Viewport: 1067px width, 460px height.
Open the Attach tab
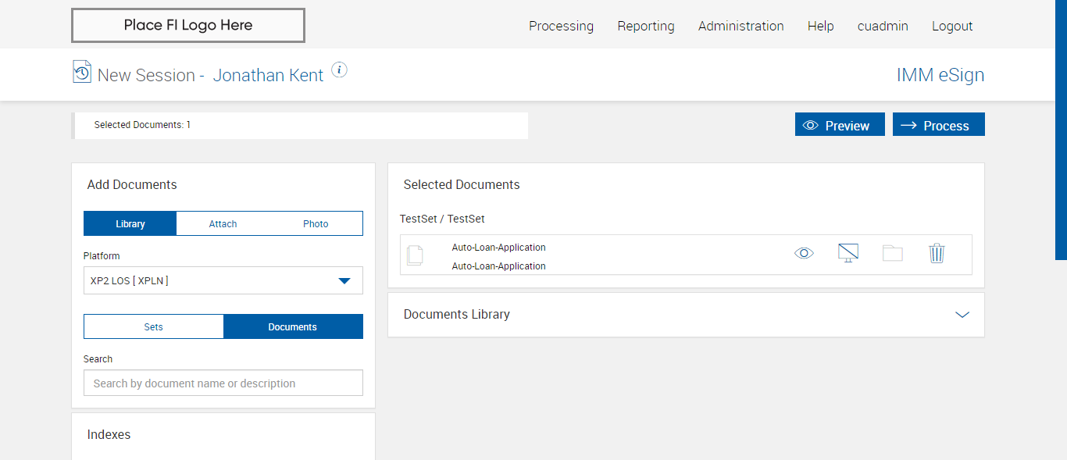(223, 223)
